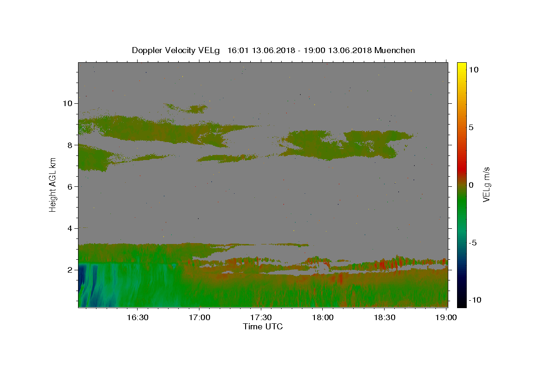Viewport: 554px width, 369px height.
Task: Click the colorbar label '0'
Action: [x=471, y=185]
